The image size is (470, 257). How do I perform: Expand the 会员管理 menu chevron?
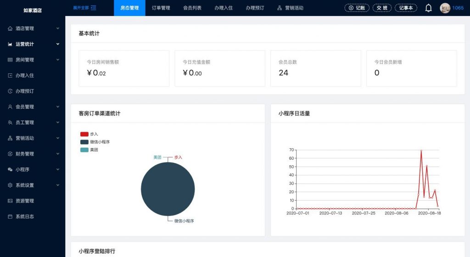(x=58, y=106)
